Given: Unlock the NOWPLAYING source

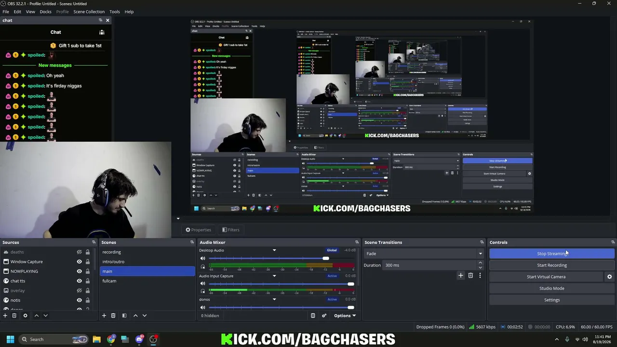Looking at the screenshot, I should (87, 271).
